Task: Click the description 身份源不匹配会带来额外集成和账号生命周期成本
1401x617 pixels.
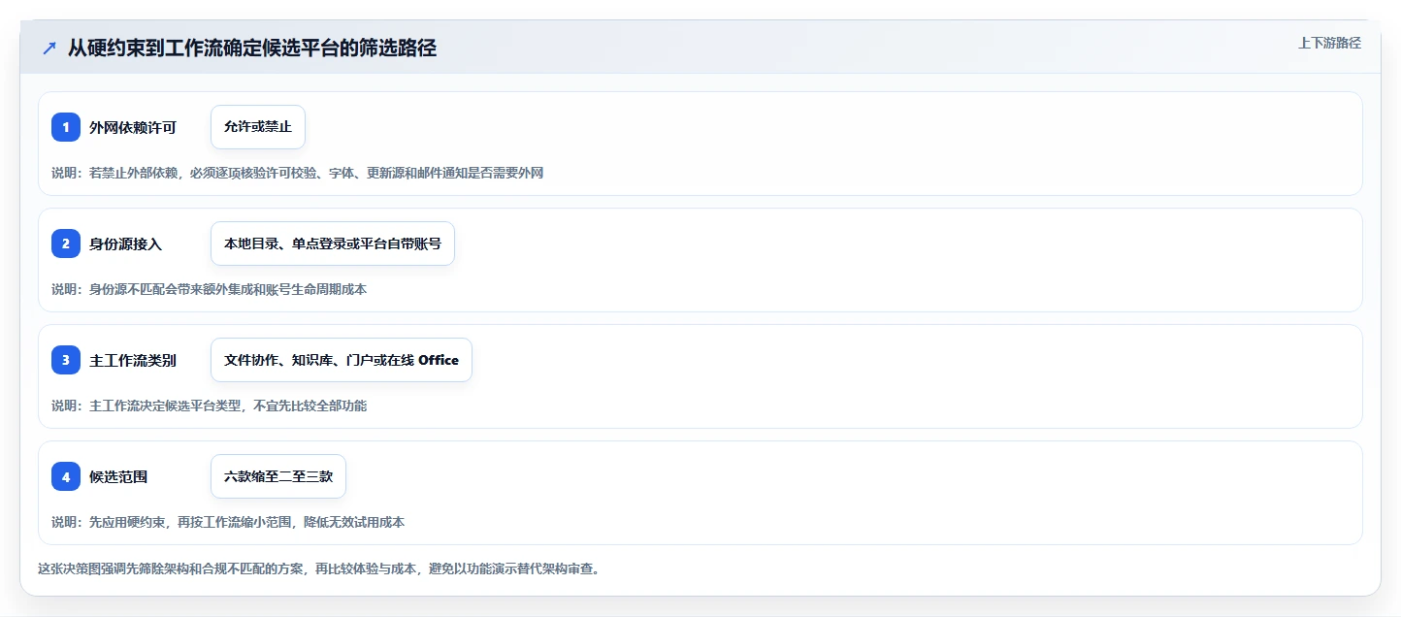Action: pos(209,289)
